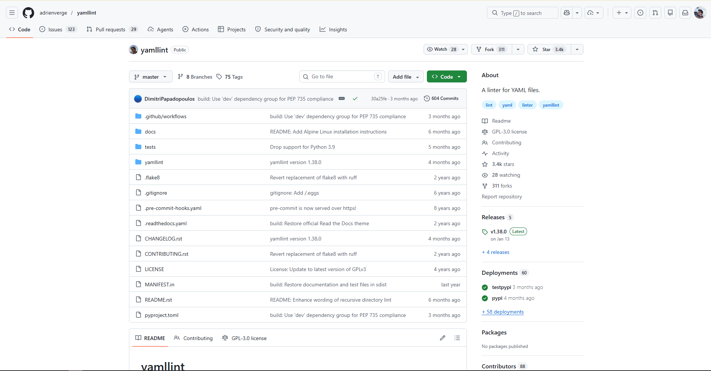The image size is (711, 371).
Task: Expand the Copilot caret dropdown
Action: pyautogui.click(x=577, y=13)
